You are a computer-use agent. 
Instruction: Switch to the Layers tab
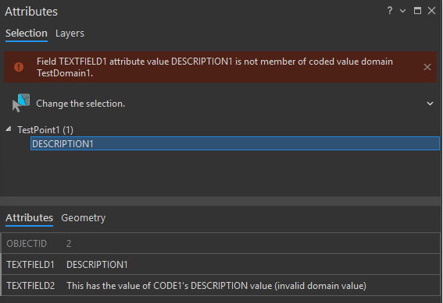click(70, 33)
